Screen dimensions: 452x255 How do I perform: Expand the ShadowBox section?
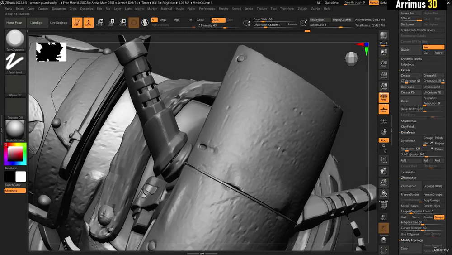409,121
